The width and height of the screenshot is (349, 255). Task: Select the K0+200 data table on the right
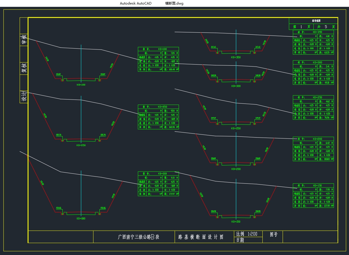click(x=313, y=149)
